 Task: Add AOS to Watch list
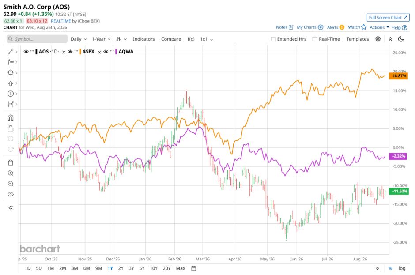(x=357, y=27)
